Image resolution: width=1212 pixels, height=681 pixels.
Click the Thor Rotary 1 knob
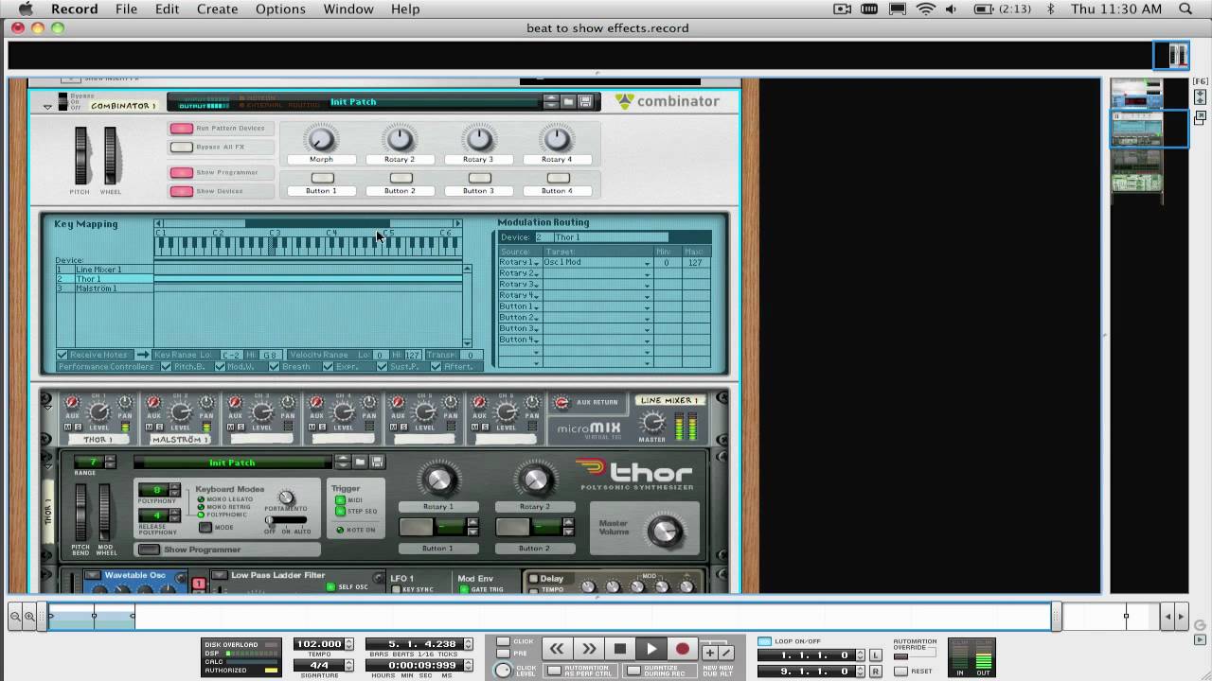438,480
